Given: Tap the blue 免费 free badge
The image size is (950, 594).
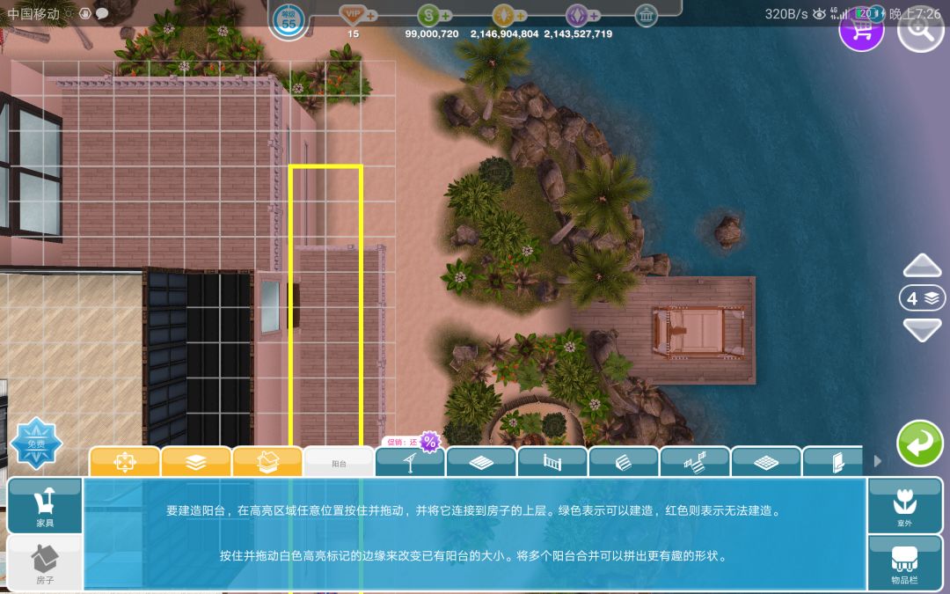Looking at the screenshot, I should (36, 443).
